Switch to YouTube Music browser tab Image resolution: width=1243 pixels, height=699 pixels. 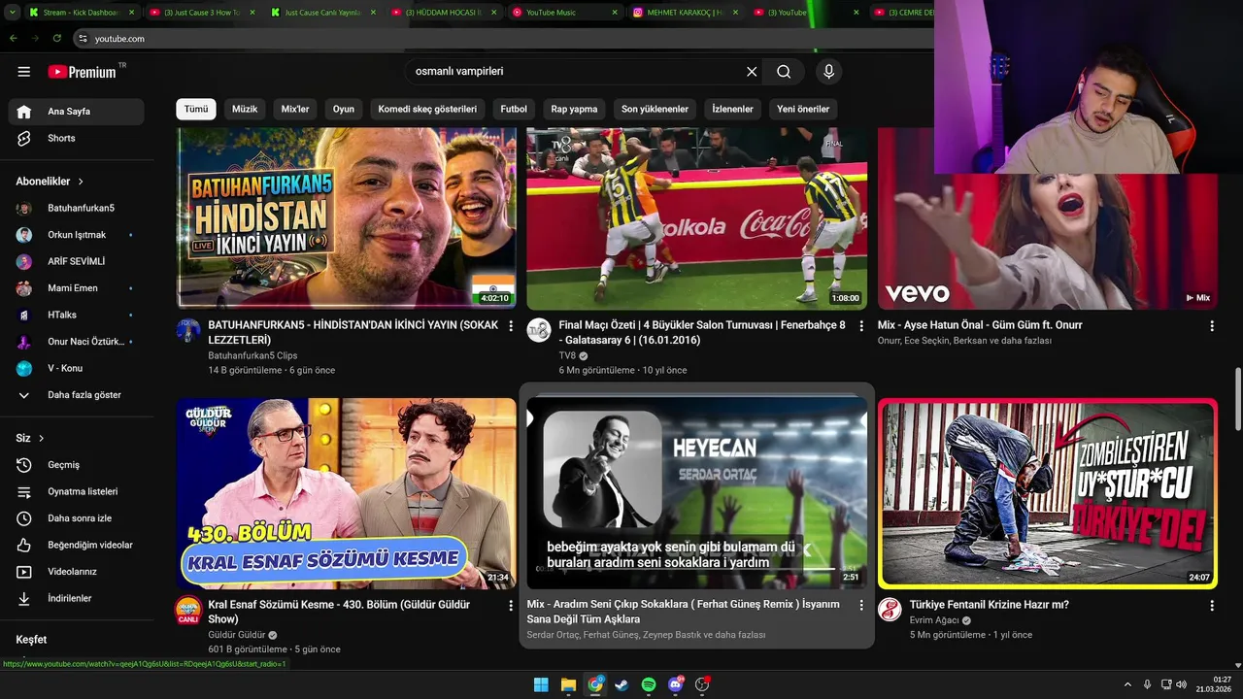tap(567, 13)
